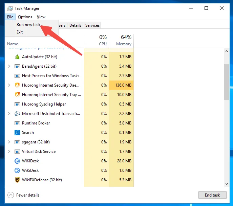Expand the Microsoft Distributed Transaction group
Screen dimensions: 233x206
coord(9,114)
